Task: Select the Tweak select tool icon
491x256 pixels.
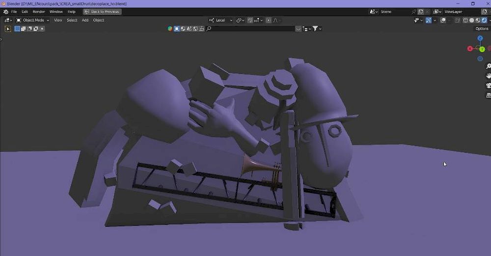Action: point(8,29)
